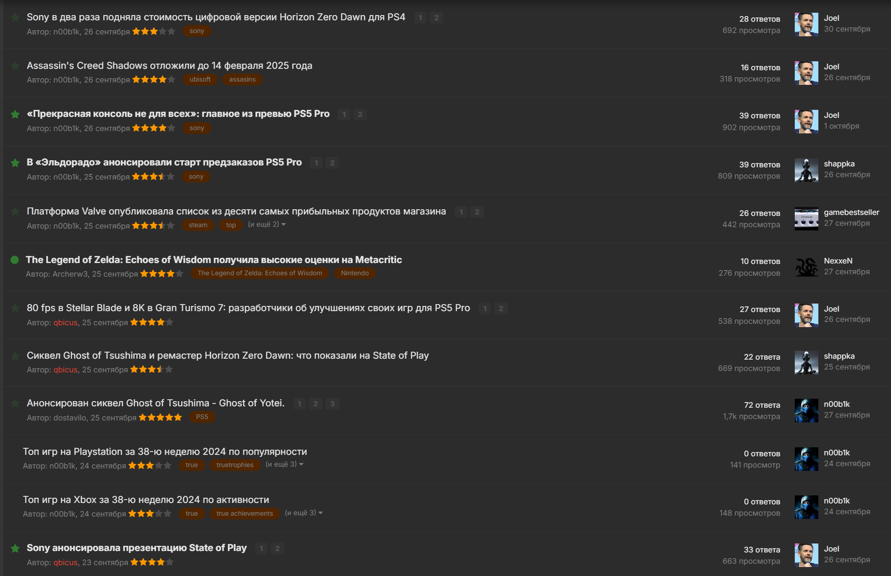Click the green star beside Sony State of Play announcement

[15, 548]
